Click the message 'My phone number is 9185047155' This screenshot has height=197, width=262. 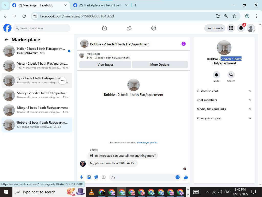(x=113, y=163)
